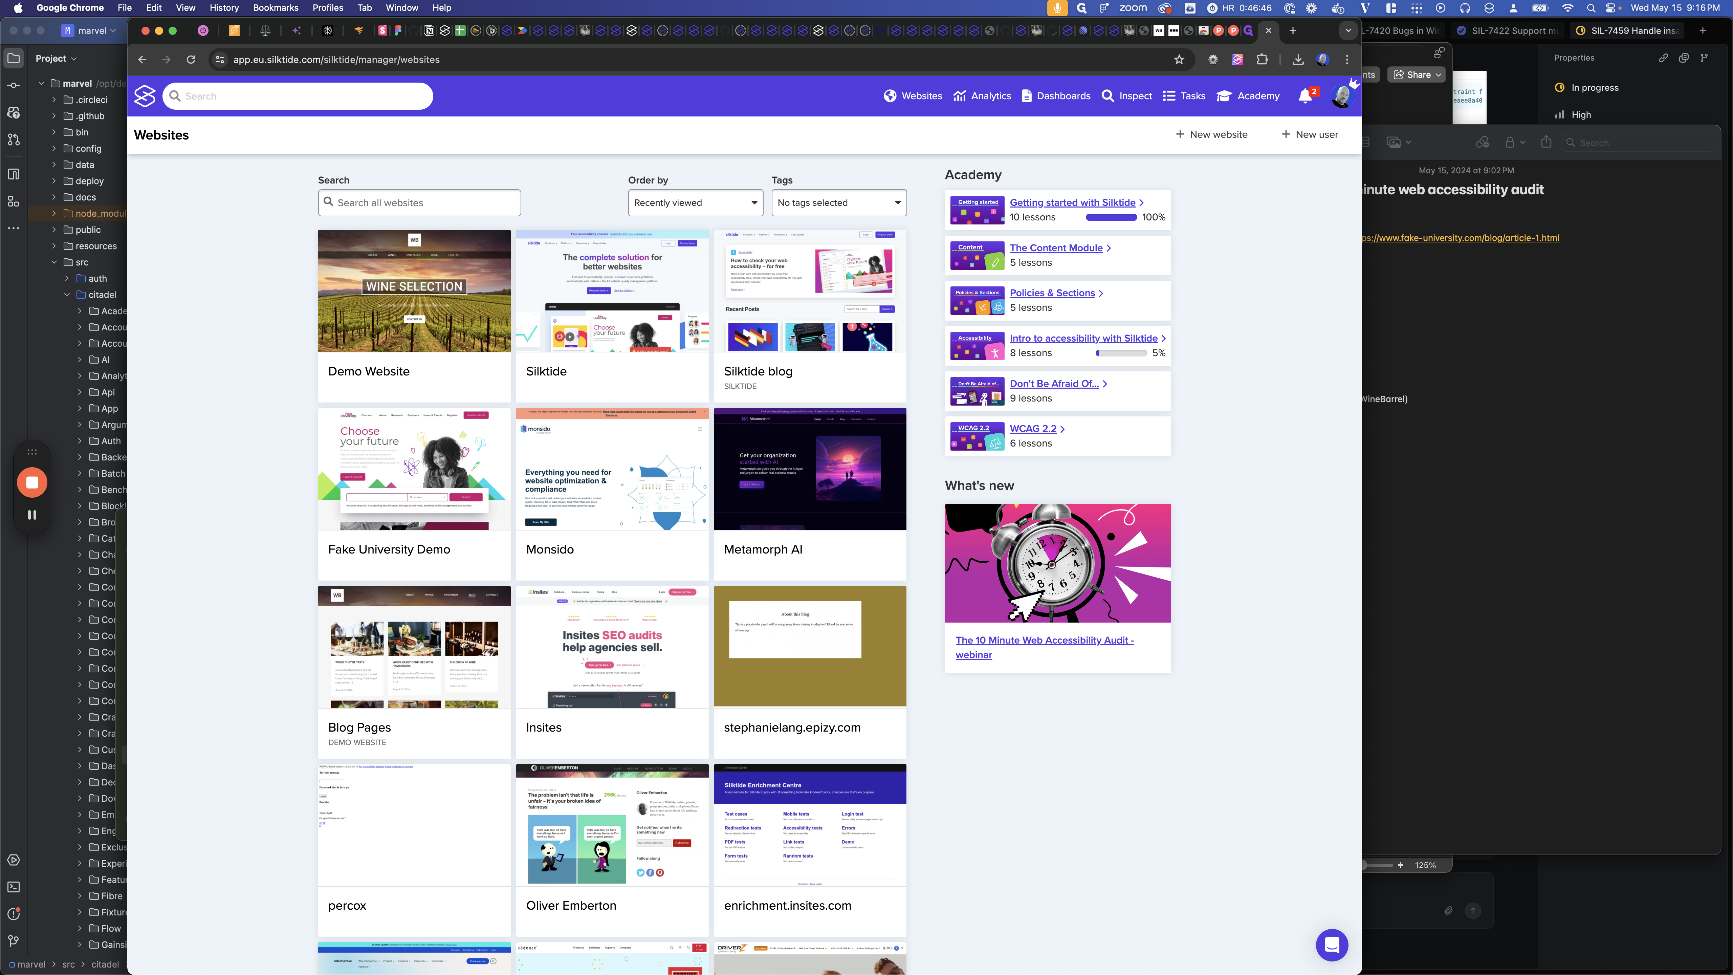The image size is (1733, 975).
Task: Open notifications bell with 2 alerts
Action: pos(1306,95)
